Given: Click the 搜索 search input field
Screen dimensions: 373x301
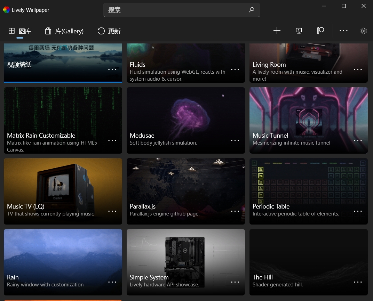Looking at the screenshot, I should (181, 10).
